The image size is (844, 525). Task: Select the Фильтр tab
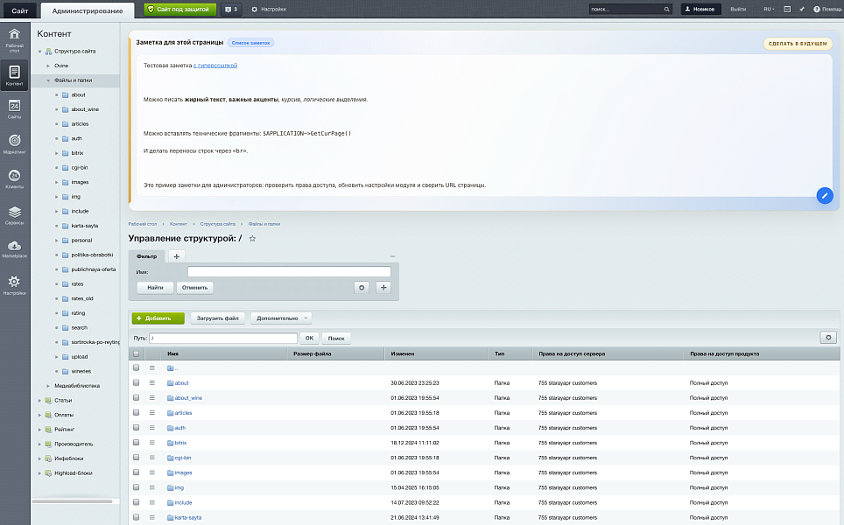147,256
